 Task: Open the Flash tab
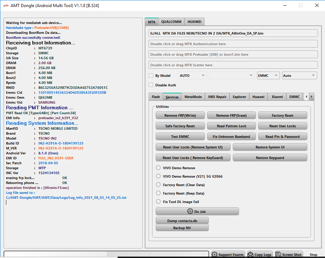pyautogui.click(x=156, y=97)
